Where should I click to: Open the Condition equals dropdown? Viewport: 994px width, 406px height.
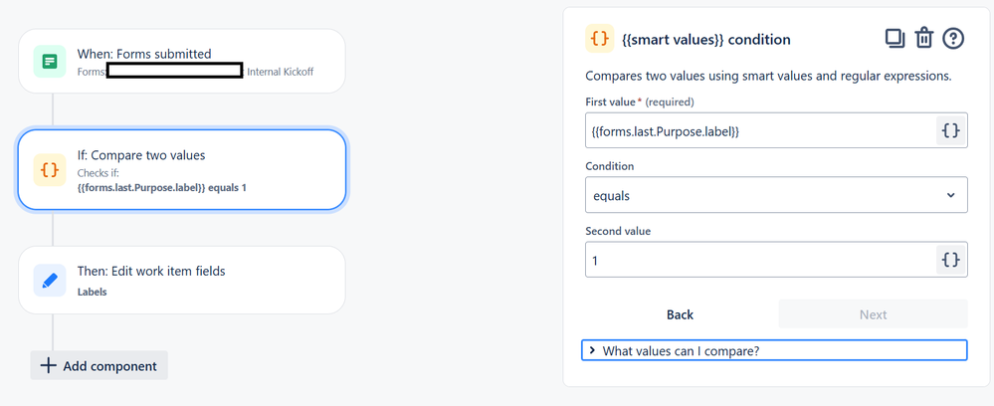tap(775, 195)
